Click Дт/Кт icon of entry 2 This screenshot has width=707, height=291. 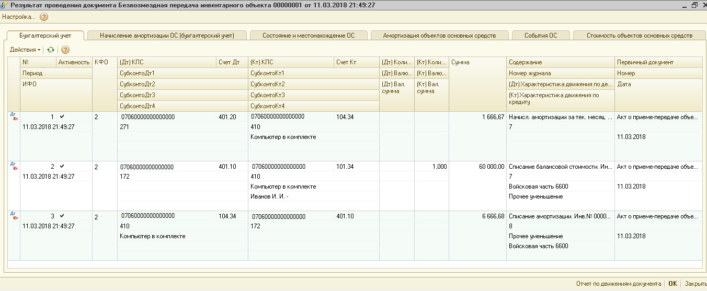click(x=14, y=167)
